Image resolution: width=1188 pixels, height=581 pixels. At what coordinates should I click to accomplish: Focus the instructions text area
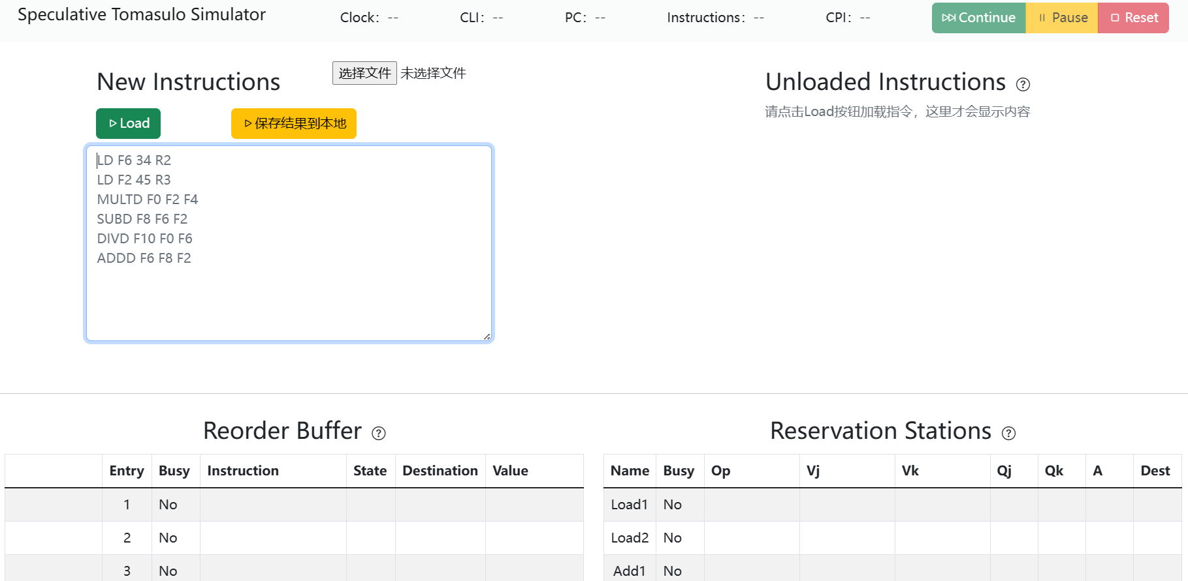coord(289,243)
